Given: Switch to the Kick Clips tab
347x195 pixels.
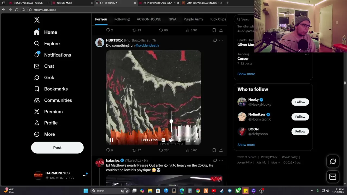Looking at the screenshot, I should (x=218, y=19).
